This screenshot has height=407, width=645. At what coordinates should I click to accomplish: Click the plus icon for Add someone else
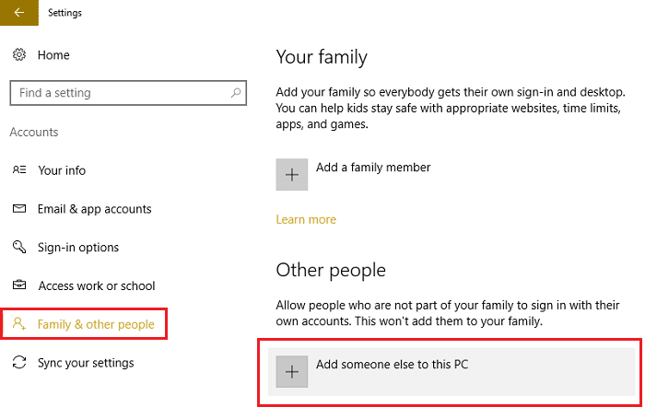pyautogui.click(x=292, y=371)
